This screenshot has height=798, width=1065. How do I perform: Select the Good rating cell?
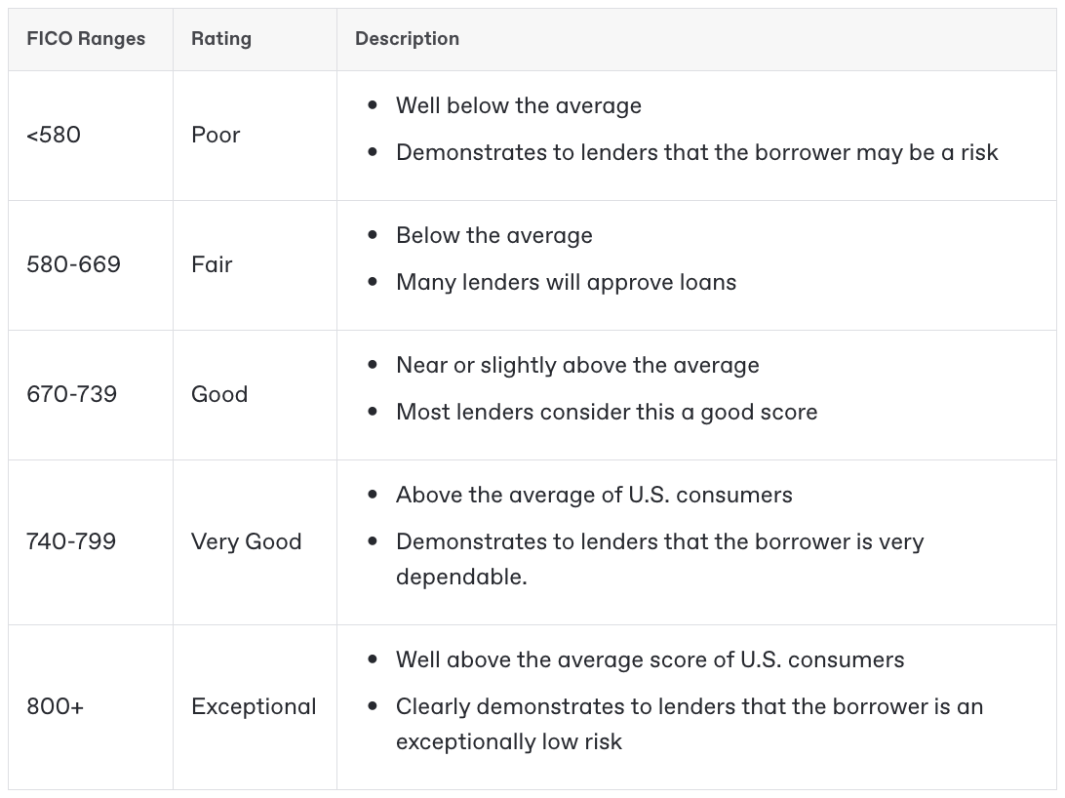pos(219,394)
